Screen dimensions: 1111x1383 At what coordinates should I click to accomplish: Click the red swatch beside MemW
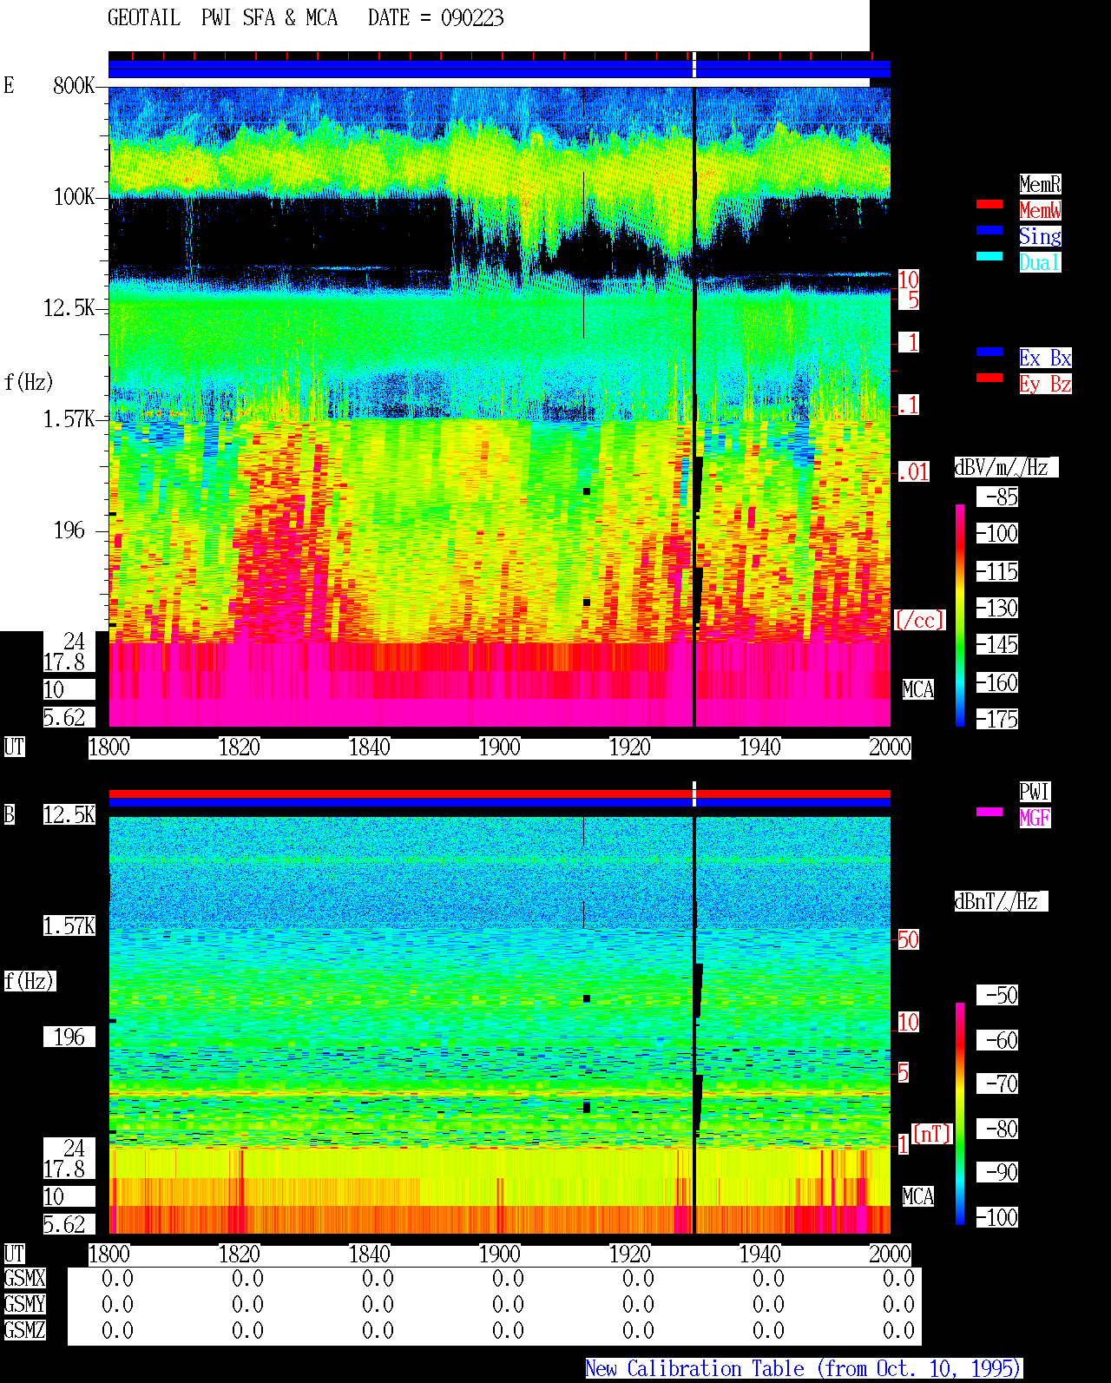[989, 205]
